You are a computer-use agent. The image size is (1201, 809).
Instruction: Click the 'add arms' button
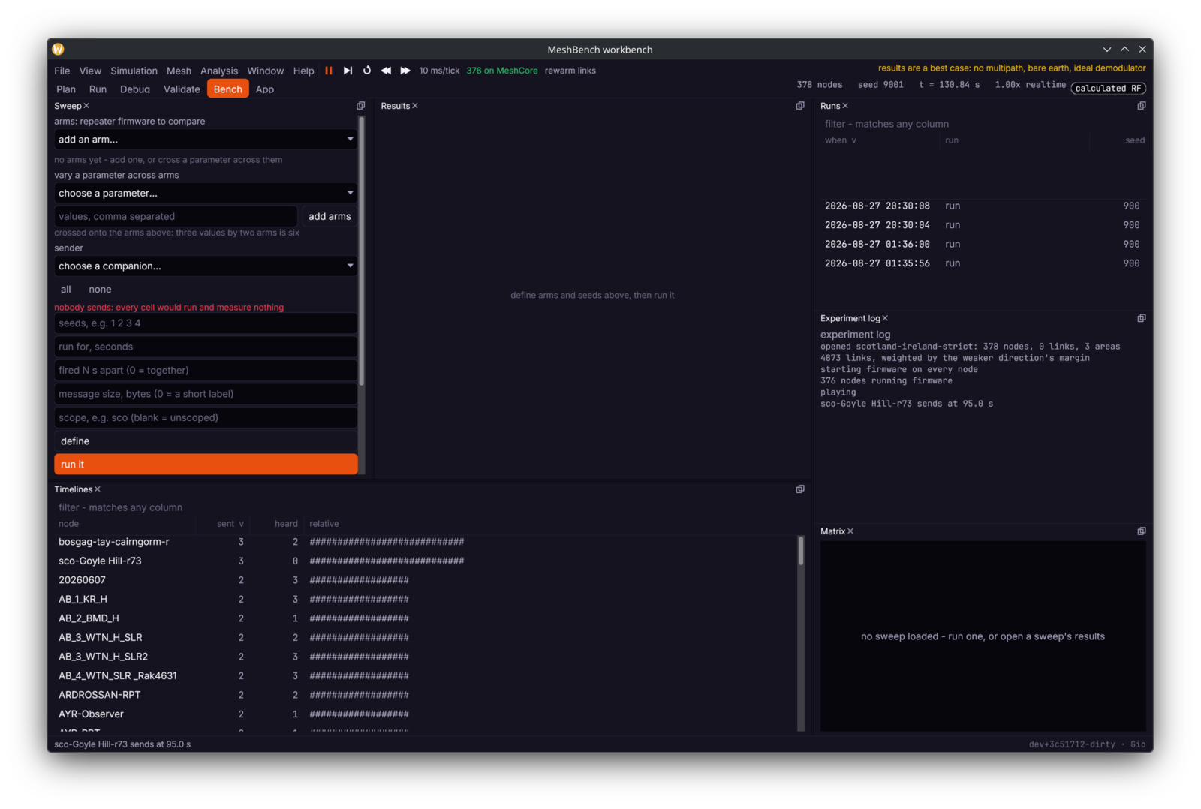point(330,216)
